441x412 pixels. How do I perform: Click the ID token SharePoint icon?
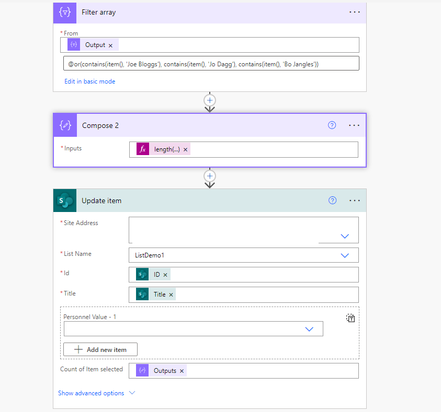tap(142, 274)
